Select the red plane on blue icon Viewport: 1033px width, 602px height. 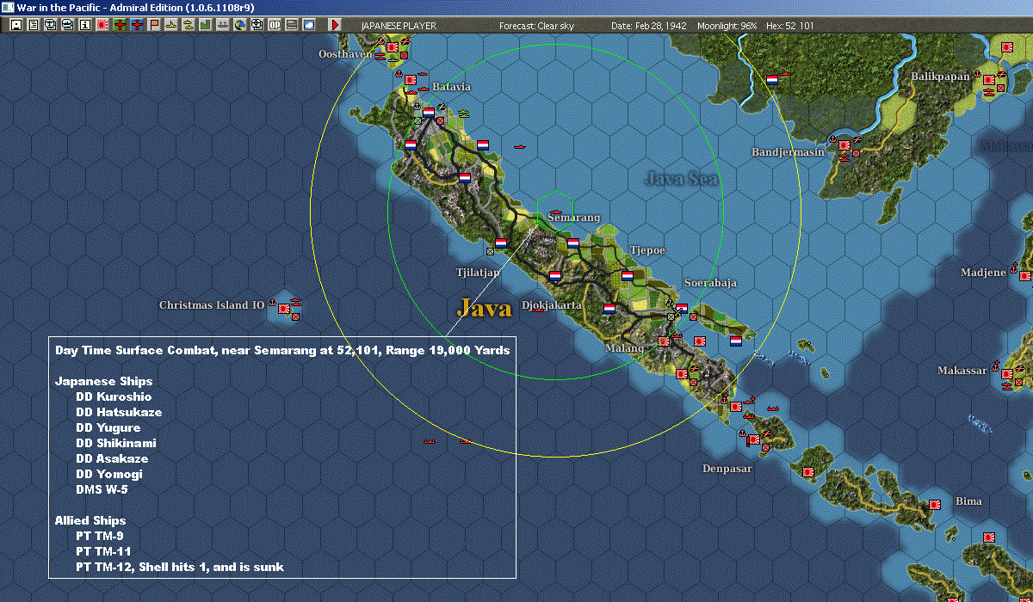tap(136, 25)
